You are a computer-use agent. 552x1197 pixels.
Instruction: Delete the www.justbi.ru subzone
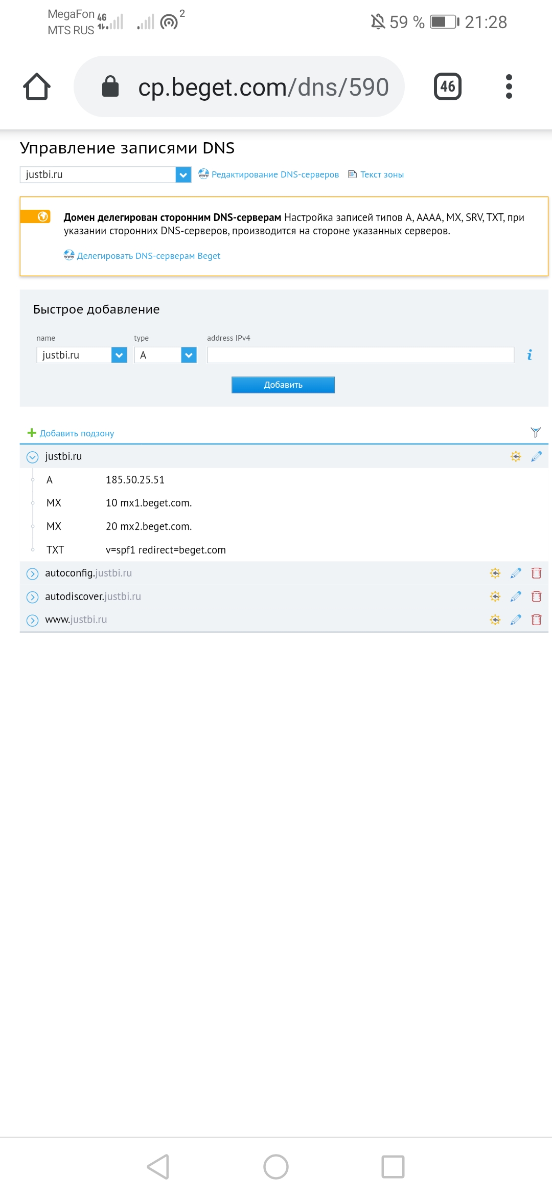(536, 620)
